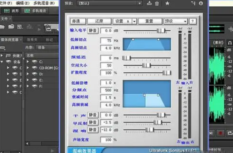
Task: Open the 多轨混音(M) menu
Action: click(44, 3)
